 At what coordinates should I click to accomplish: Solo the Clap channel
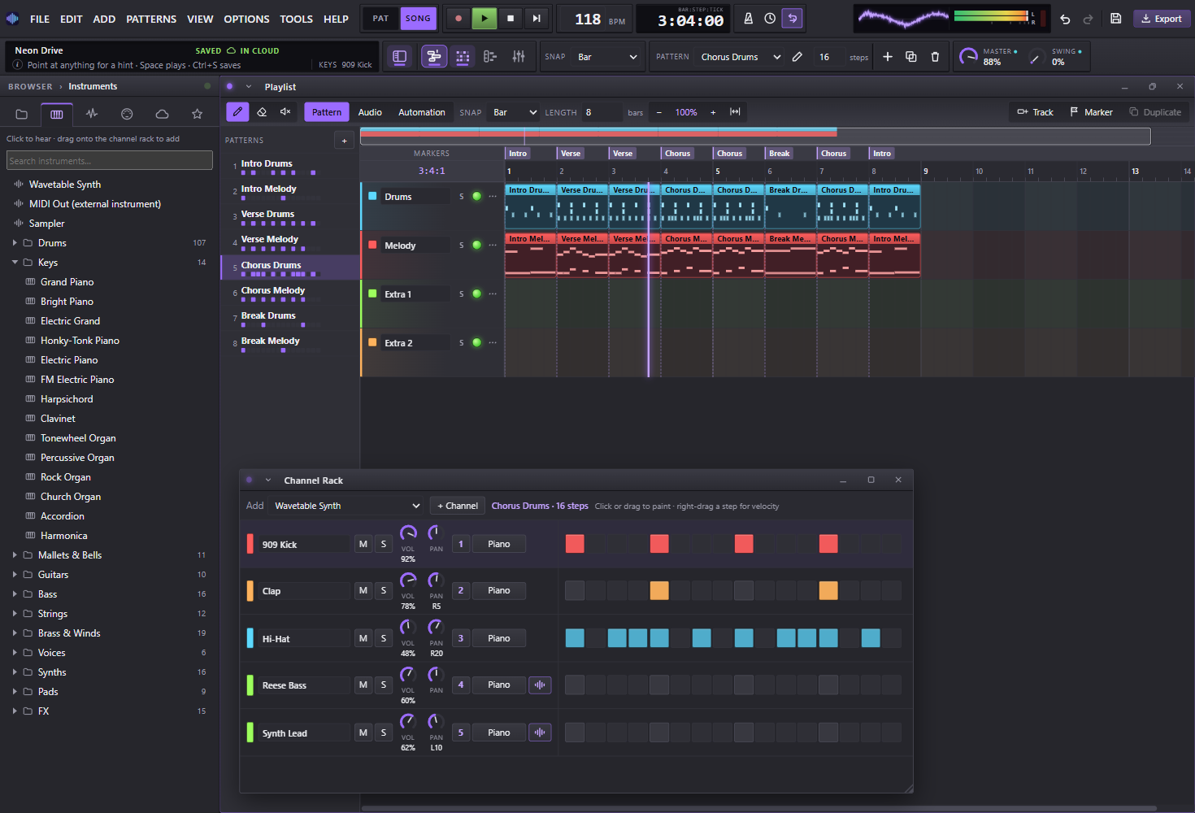point(384,591)
